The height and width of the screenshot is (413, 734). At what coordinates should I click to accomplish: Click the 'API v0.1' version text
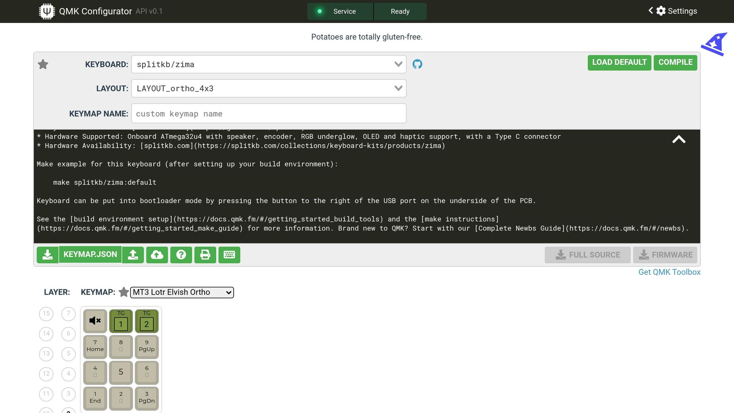149,11
